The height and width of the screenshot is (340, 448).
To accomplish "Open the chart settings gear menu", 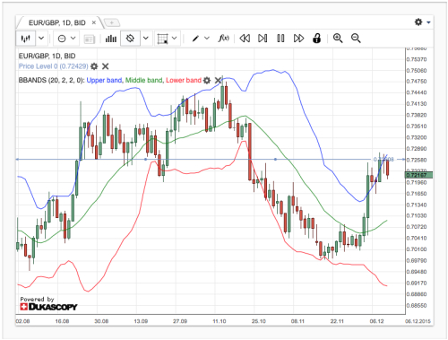I will tap(422, 22).
